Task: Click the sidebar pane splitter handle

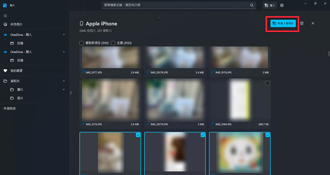Action: click(71, 93)
